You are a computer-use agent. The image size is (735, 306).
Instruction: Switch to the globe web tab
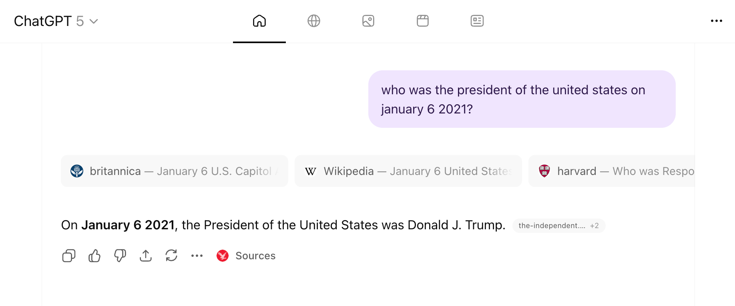tap(314, 21)
